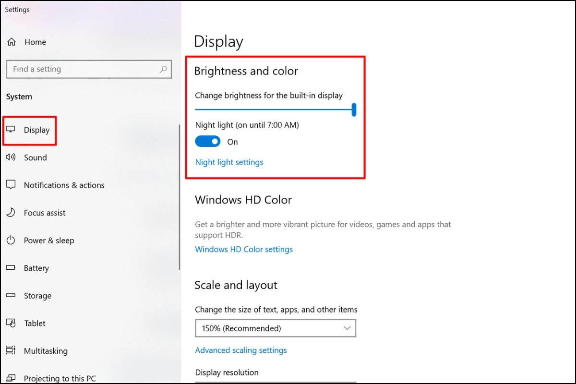Expand the 150% (Recommended) scaling dropdown
Image resolution: width=576 pixels, height=384 pixels.
click(x=276, y=328)
